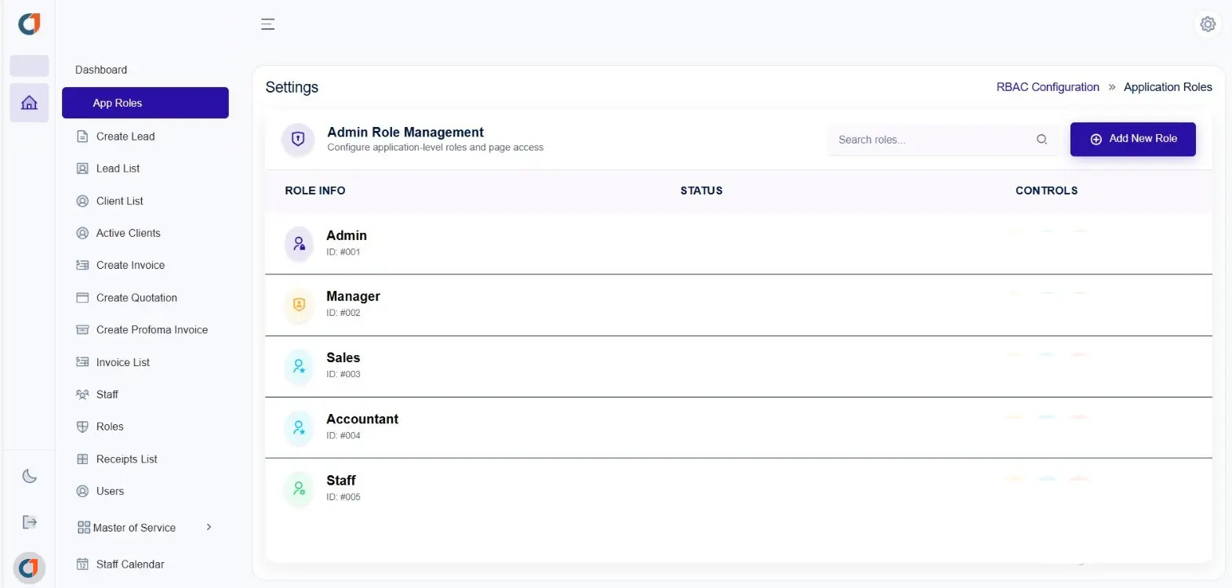This screenshot has width=1232, height=588.
Task: Open the profile avatar at the bottom left
Action: coord(29,567)
